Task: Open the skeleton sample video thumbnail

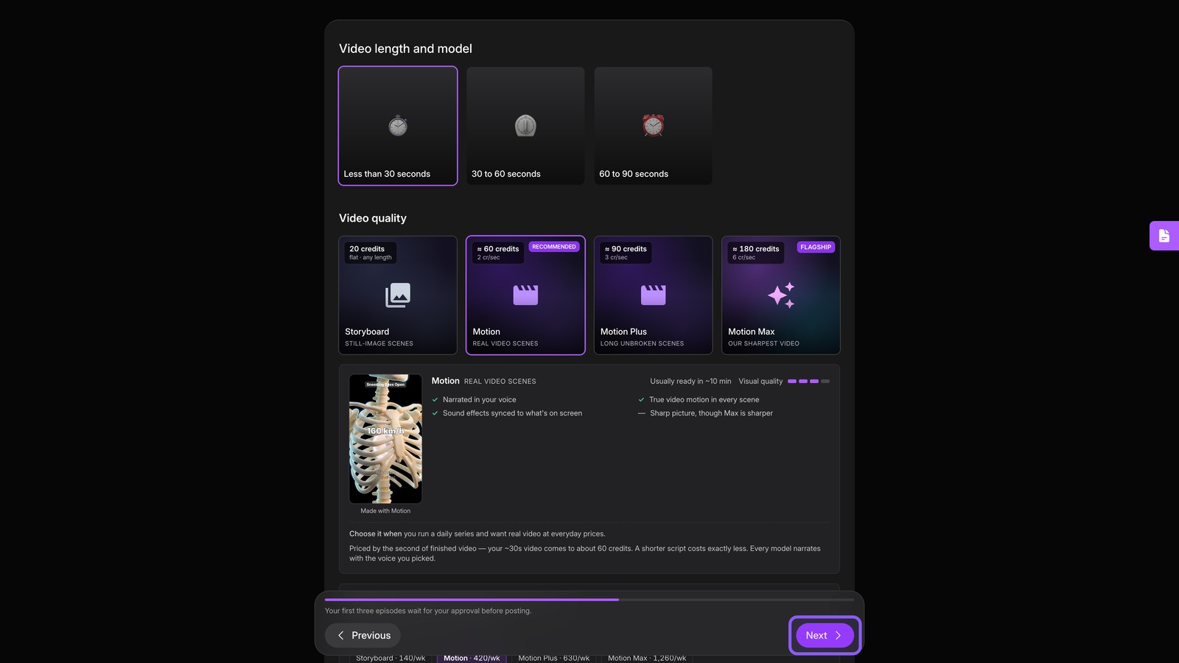Action: [385, 439]
